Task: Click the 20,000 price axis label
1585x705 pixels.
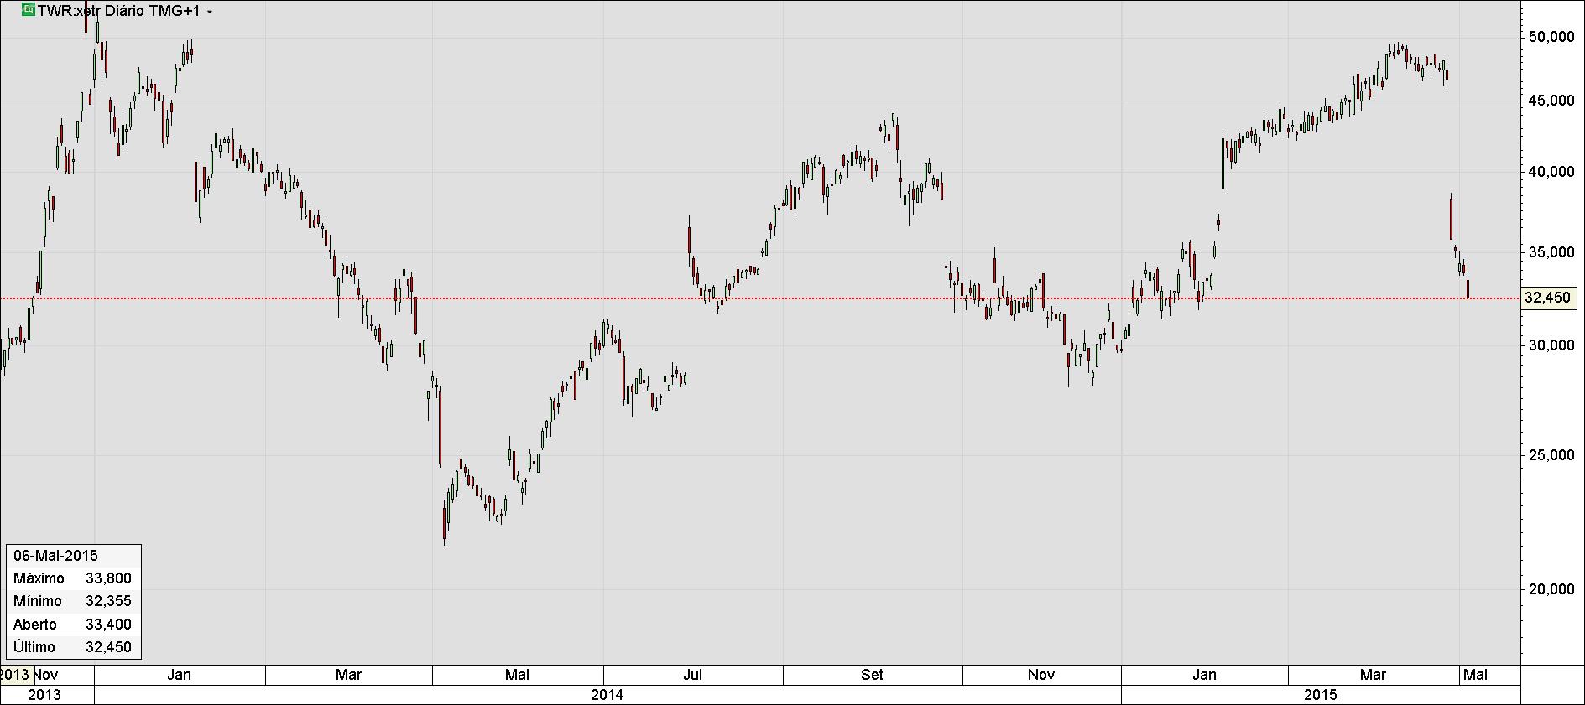Action: click(1551, 589)
